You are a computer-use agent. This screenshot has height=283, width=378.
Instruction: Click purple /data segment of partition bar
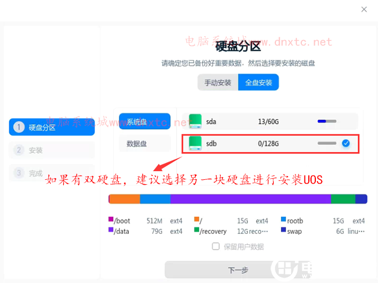251,199
